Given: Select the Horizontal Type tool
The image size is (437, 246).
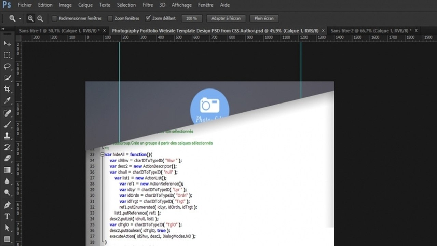Looking at the screenshot, I should pos(7,216).
